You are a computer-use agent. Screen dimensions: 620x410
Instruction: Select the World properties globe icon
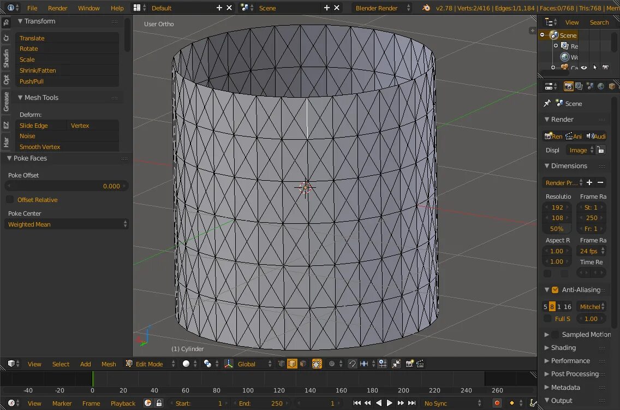(601, 86)
